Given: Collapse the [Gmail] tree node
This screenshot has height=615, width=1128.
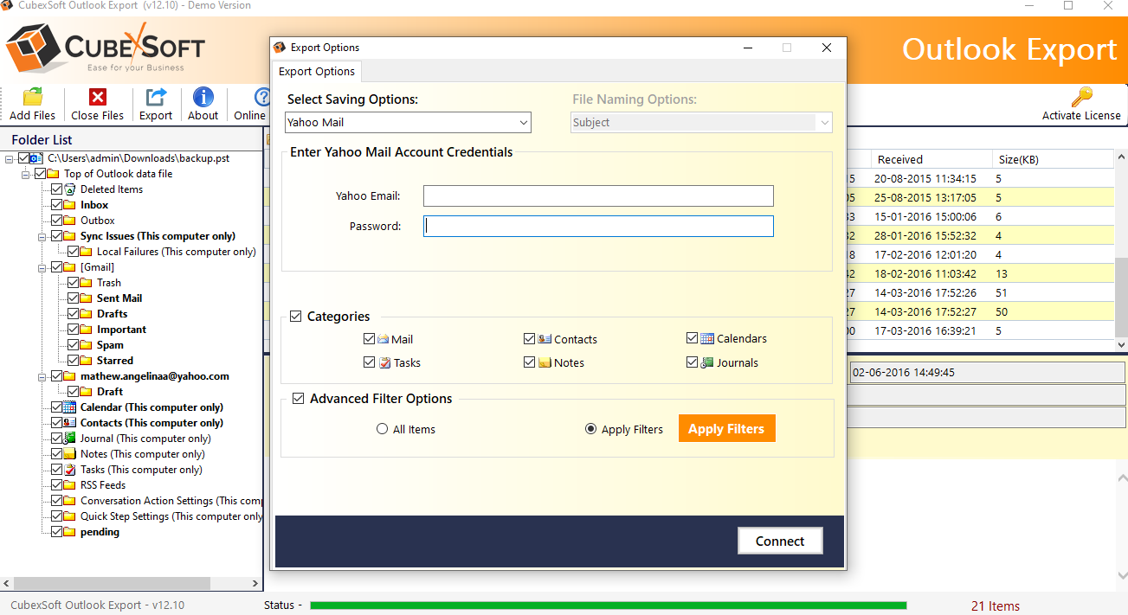Looking at the screenshot, I should pyautogui.click(x=42, y=267).
